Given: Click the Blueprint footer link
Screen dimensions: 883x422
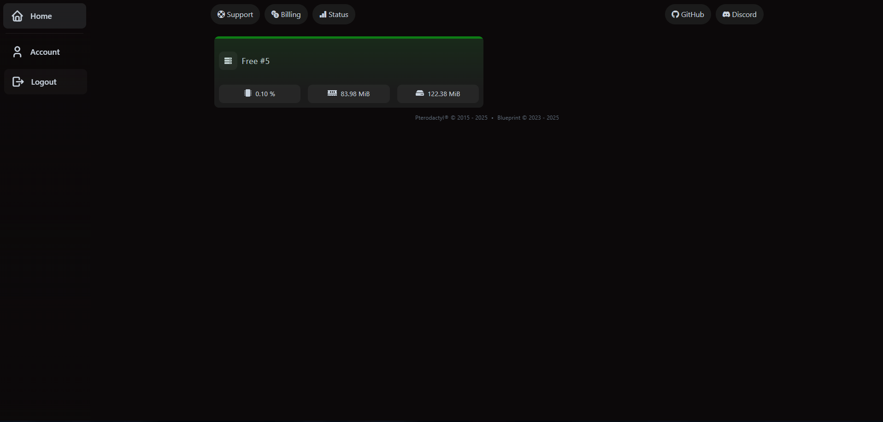Looking at the screenshot, I should 508,117.
